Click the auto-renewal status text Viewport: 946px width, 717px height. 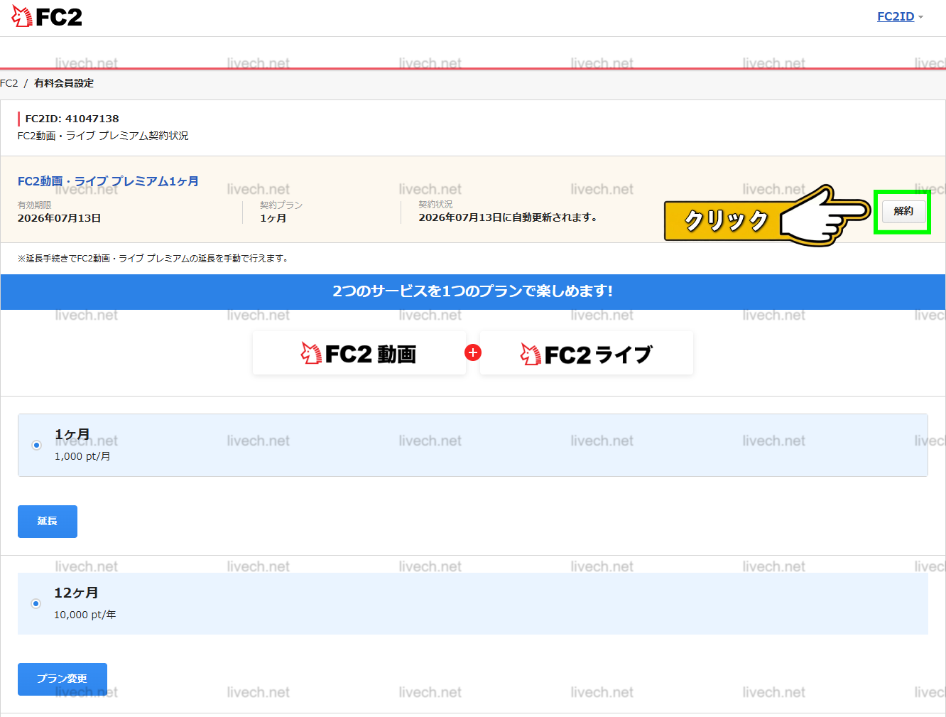click(508, 217)
